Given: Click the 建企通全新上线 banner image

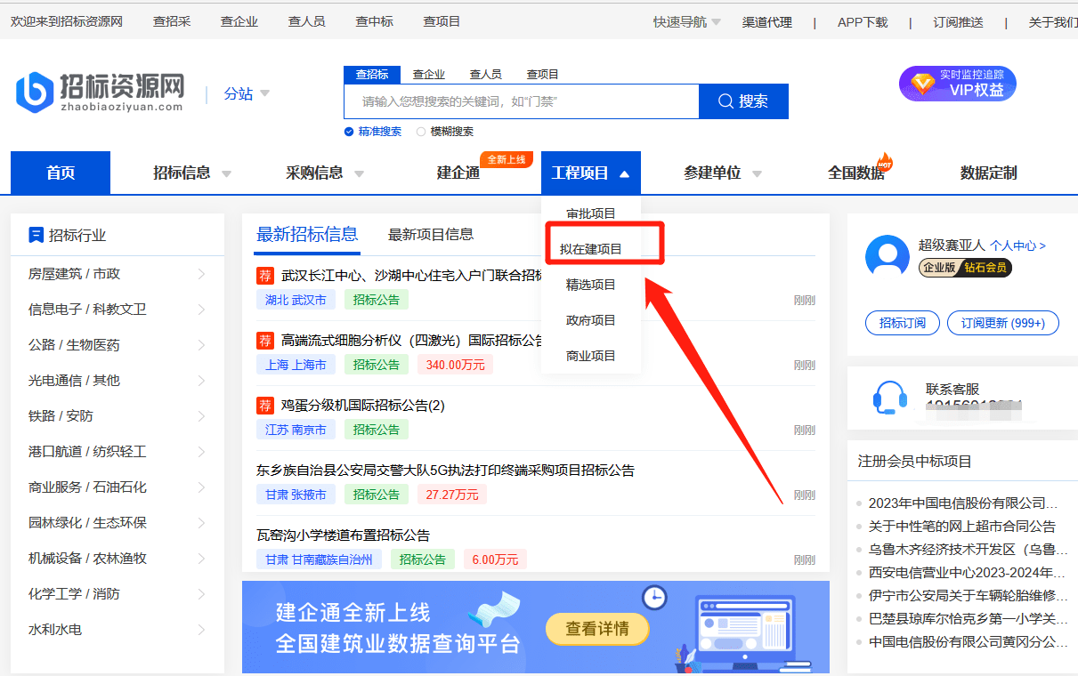Looking at the screenshot, I should 536,627.
